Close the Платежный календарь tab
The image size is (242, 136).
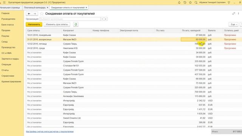coord(48,8)
